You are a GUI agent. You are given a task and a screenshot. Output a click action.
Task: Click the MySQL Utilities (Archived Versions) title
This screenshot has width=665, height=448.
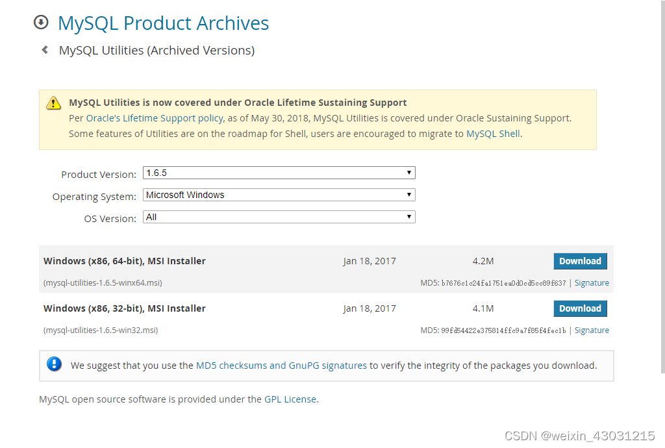pos(157,51)
